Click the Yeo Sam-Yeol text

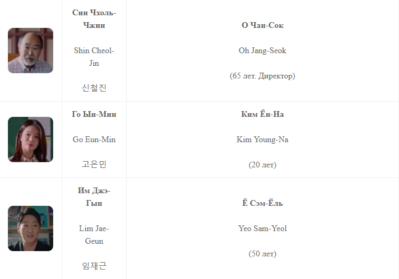click(263, 228)
